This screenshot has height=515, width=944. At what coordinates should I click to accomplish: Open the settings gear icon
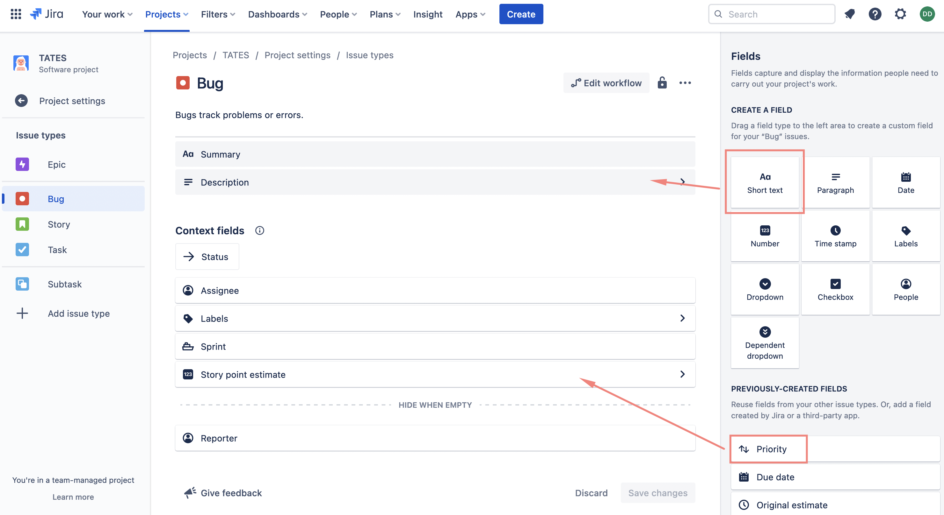[900, 14]
